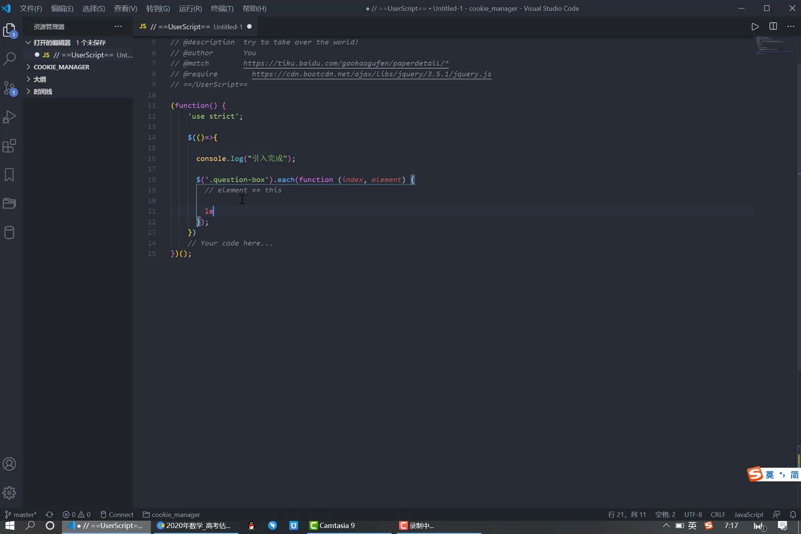Open the Accounts menu
Screen dimensions: 801x534
9,464
